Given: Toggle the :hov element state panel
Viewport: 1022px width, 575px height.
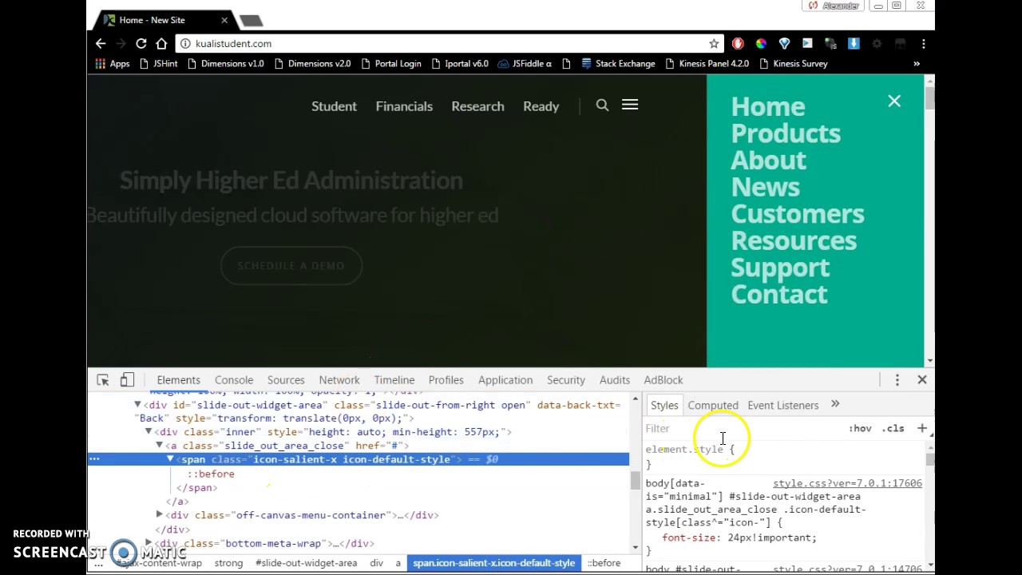Looking at the screenshot, I should pos(860,429).
